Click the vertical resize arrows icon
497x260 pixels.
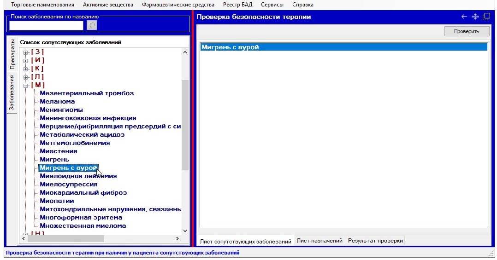point(475,17)
